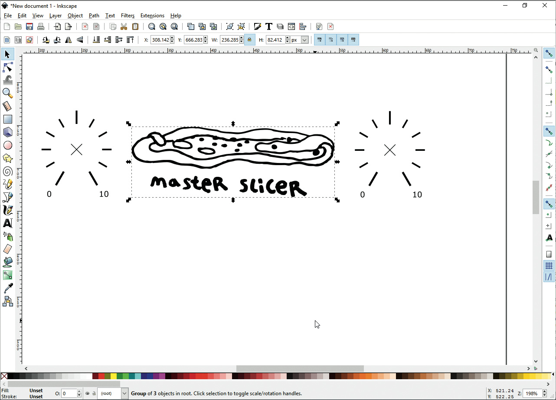Image resolution: width=556 pixels, height=400 pixels.
Task: Group the selected objects icon
Action: [x=230, y=26]
